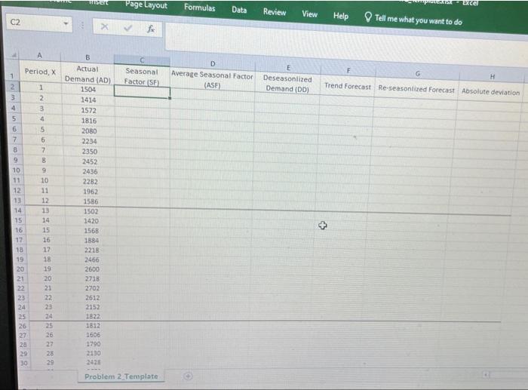Click the cell containing 2218
528x390 pixels.
pyautogui.click(x=91, y=250)
